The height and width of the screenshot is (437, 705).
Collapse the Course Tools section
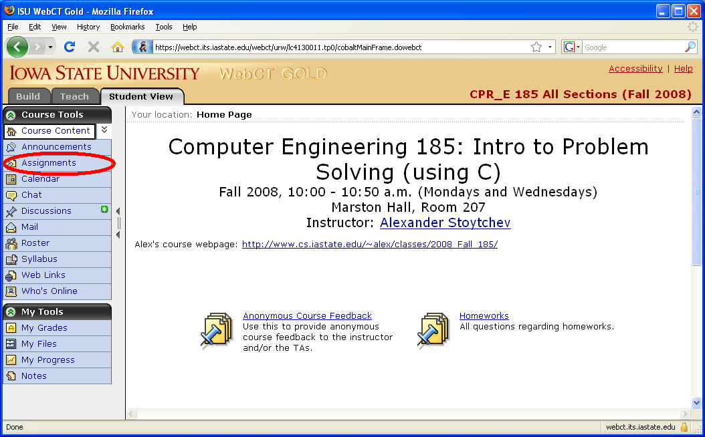11,115
